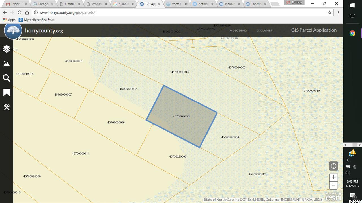Zoom out on the map

333,185
